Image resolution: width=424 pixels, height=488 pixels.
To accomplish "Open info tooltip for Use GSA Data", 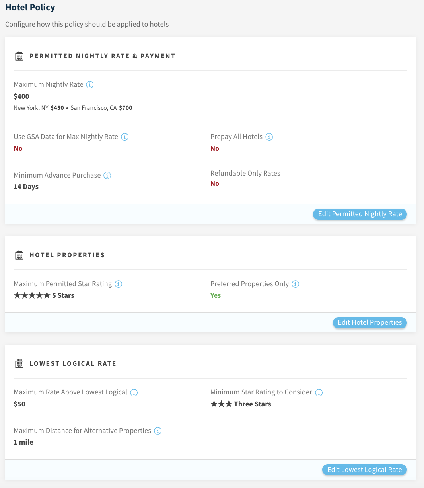I will click(125, 137).
